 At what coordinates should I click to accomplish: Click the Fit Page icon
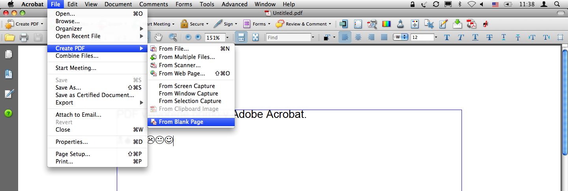click(255, 37)
